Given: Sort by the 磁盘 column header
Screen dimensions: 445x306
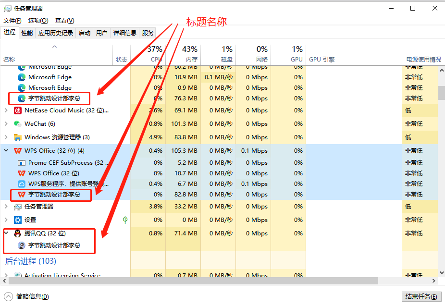Looking at the screenshot, I should (x=218, y=55).
